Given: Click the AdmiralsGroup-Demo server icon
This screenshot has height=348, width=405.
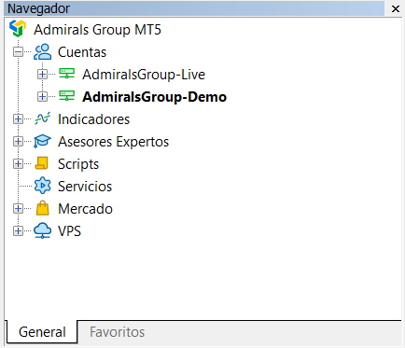Looking at the screenshot, I should pos(67,96).
